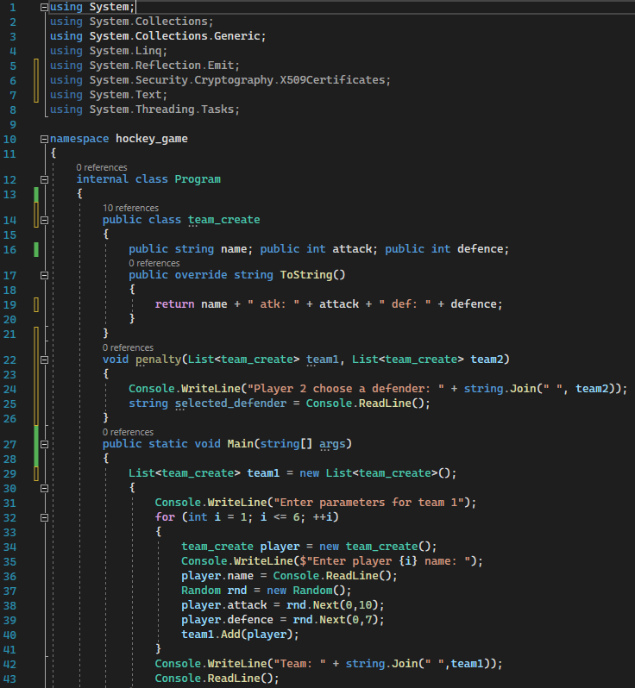Click the Random rnd declaration

point(267,591)
